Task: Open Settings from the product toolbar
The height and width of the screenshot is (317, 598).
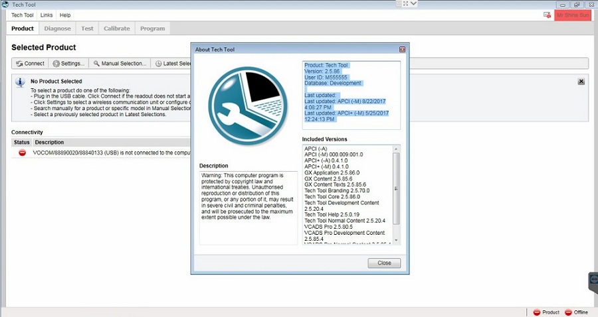Action: pos(68,64)
